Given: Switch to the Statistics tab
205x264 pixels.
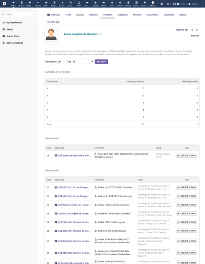Looking at the screenshot, I should pos(93,15).
